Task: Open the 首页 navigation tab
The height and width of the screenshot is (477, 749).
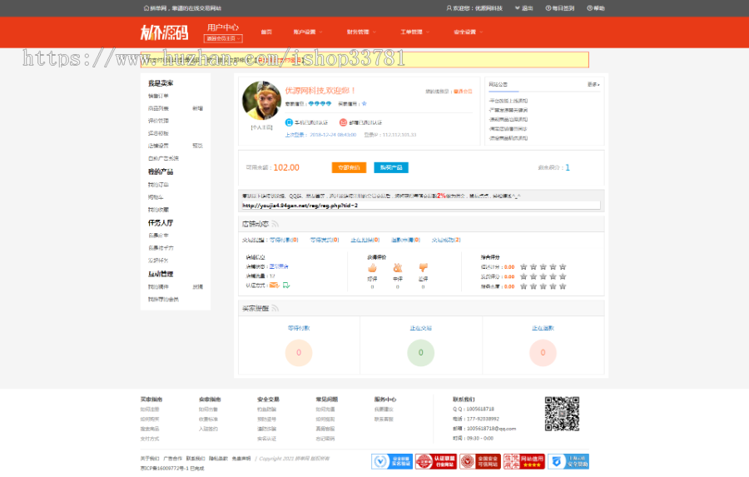Action: point(266,32)
